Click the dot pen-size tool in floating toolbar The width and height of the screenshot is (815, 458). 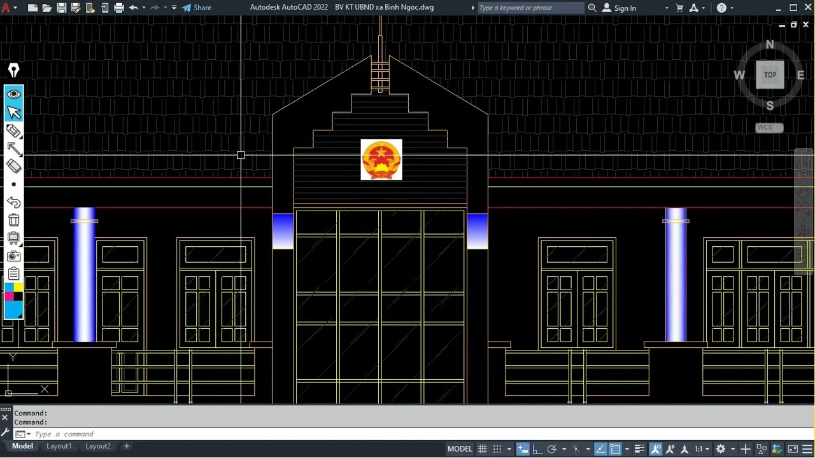(13, 184)
